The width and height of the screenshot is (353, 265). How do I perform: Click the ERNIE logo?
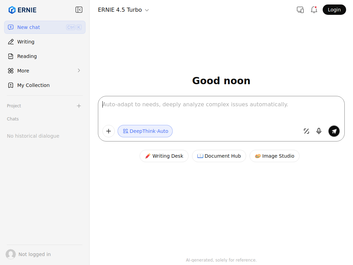tap(22, 10)
